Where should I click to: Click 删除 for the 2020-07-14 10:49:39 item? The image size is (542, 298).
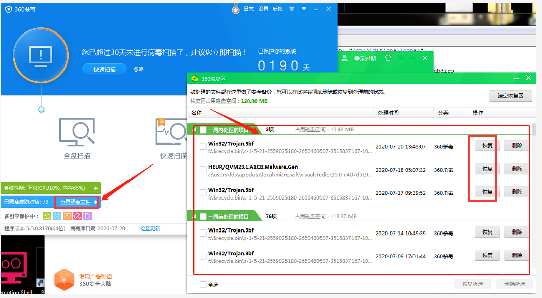517,232
